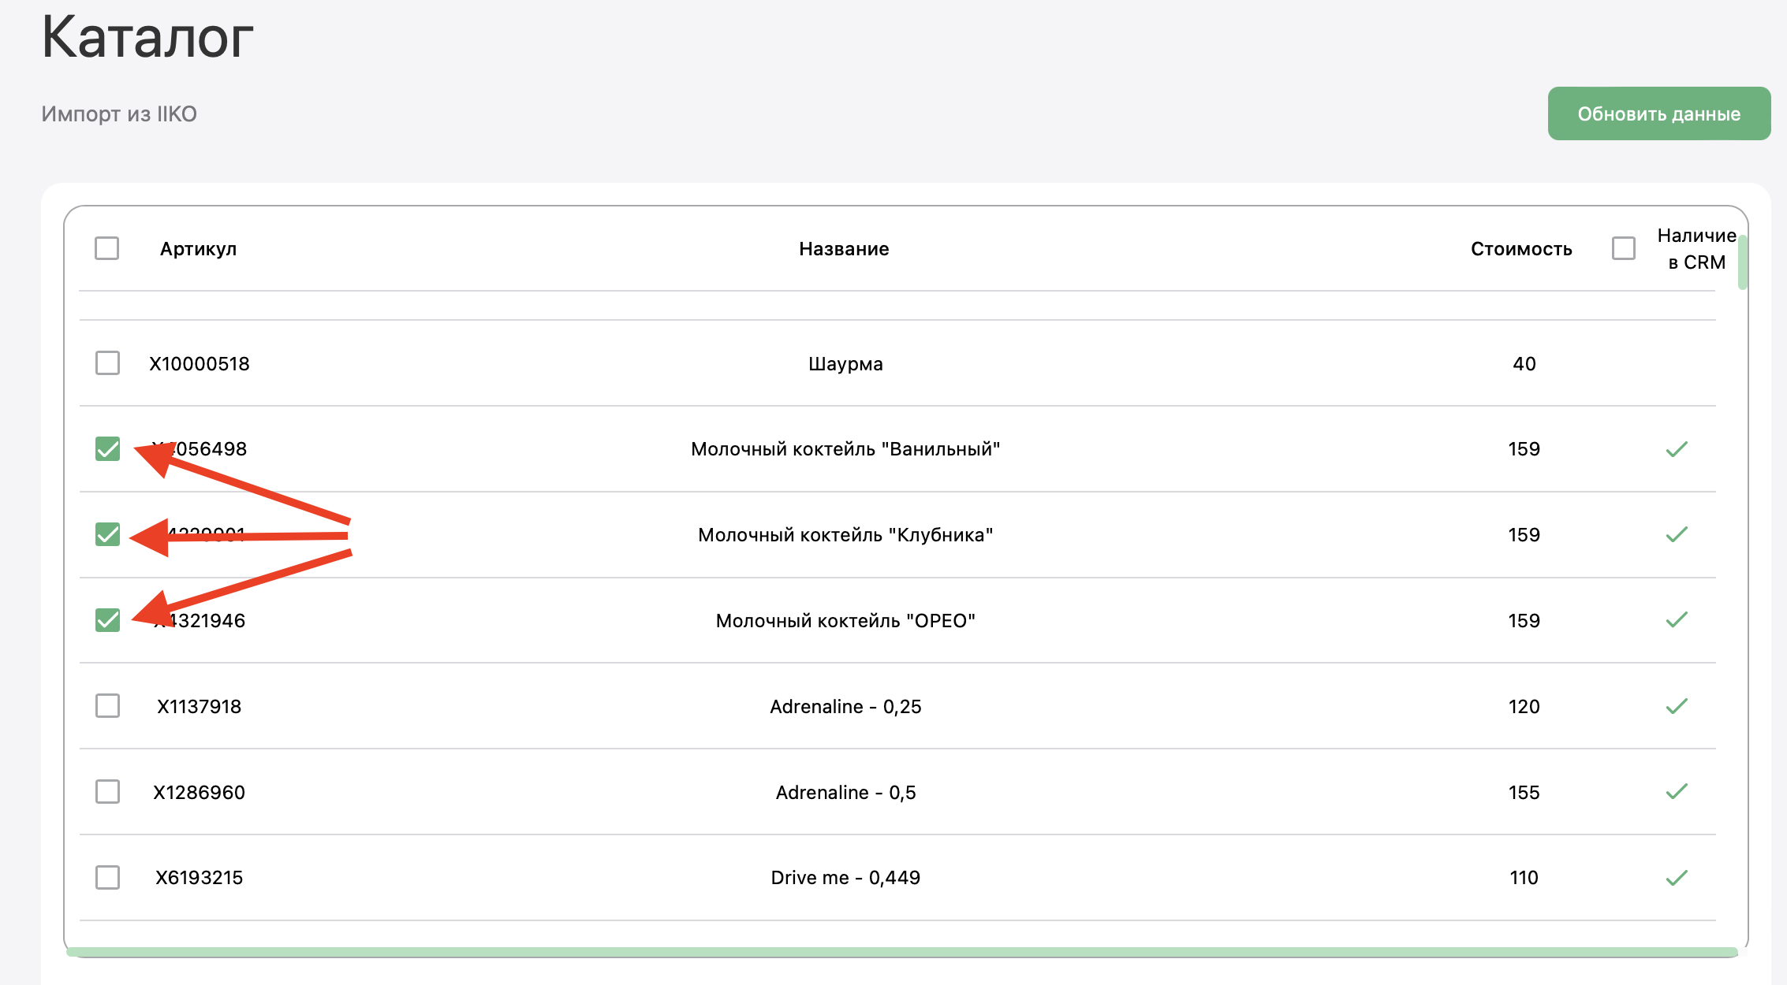This screenshot has height=985, width=1787.
Task: Click the Стоимость column header
Action: pyautogui.click(x=1520, y=249)
